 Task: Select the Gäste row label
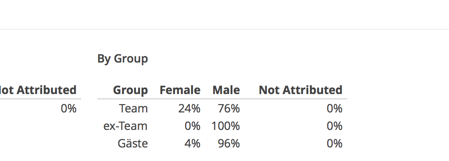[x=133, y=143]
